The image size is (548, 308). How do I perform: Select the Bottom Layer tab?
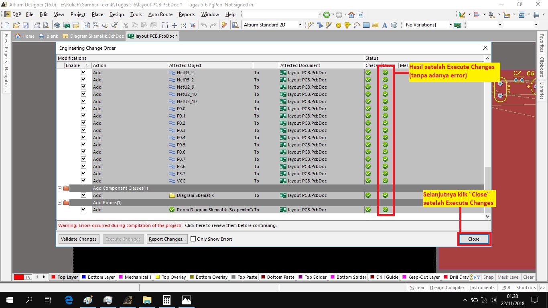[x=98, y=277]
